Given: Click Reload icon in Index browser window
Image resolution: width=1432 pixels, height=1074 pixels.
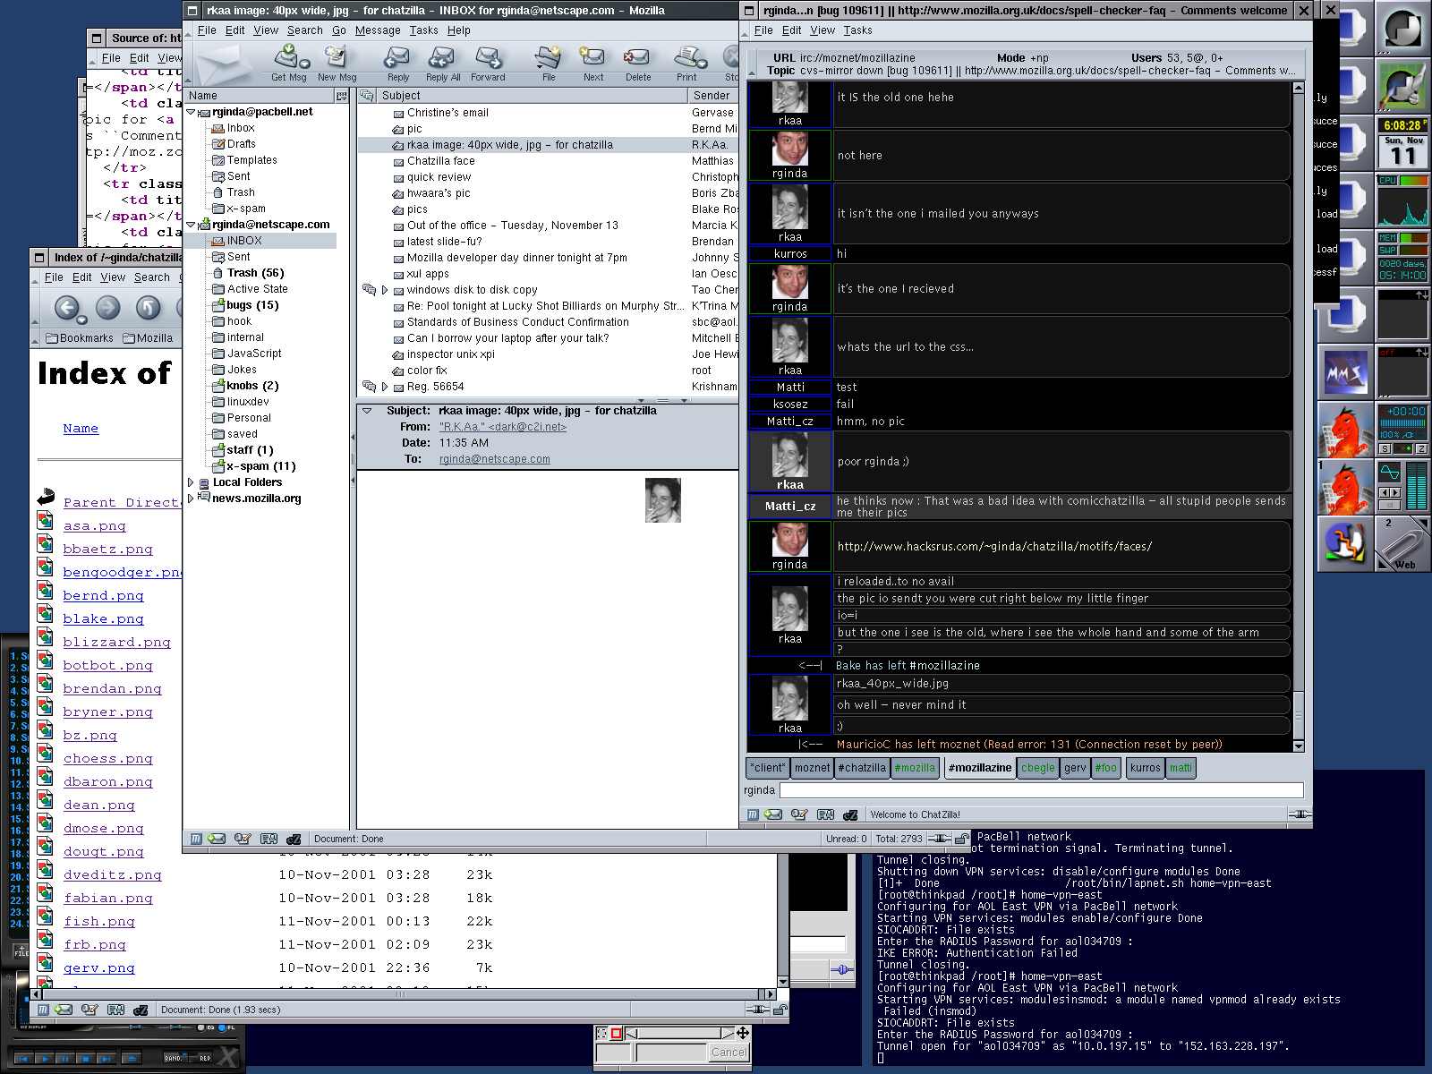Looking at the screenshot, I should coord(148,308).
